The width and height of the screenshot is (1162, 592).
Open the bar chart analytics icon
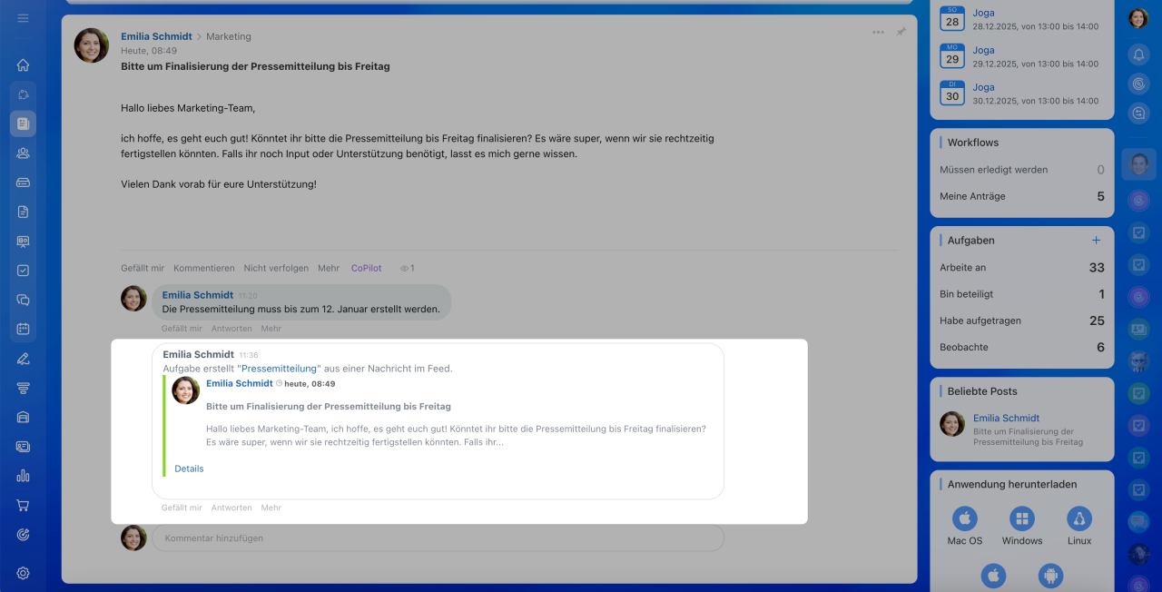(x=23, y=476)
